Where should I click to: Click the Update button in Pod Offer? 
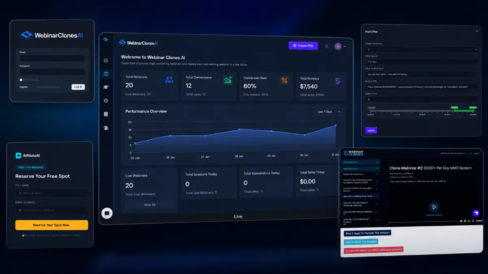pos(371,130)
